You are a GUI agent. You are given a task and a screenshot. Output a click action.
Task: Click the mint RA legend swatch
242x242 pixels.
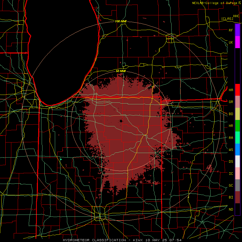(x=237, y=138)
